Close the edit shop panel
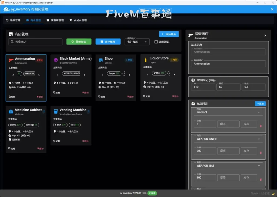This screenshot has width=277, height=197. 265,35
